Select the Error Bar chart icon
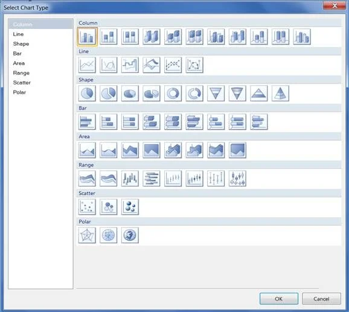 [x=216, y=179]
